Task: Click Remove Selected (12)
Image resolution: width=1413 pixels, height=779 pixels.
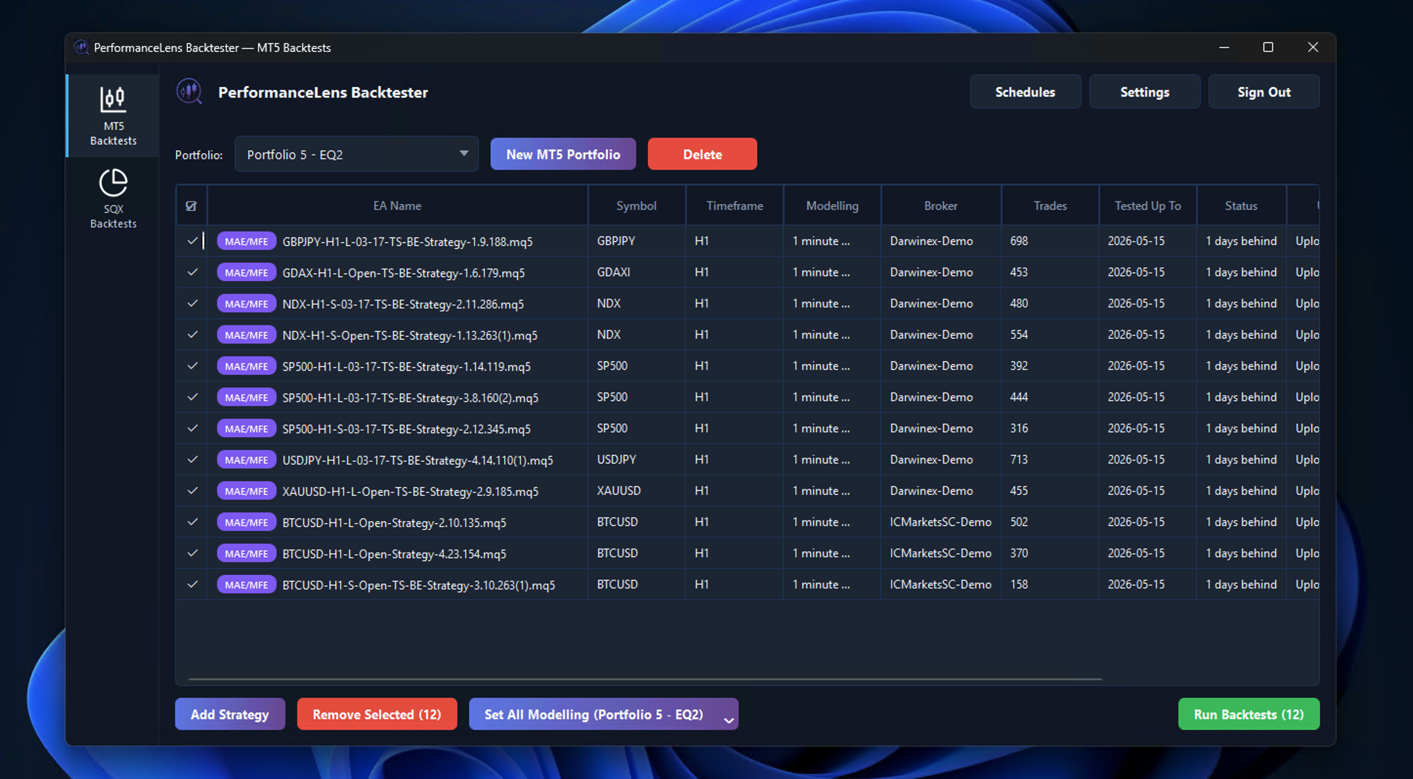Action: point(377,715)
